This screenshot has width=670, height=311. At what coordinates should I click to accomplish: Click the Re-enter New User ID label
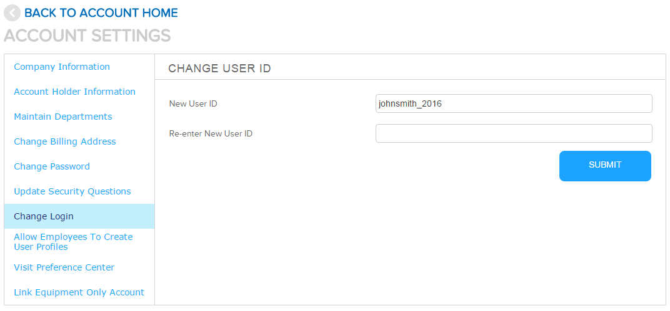tap(211, 133)
